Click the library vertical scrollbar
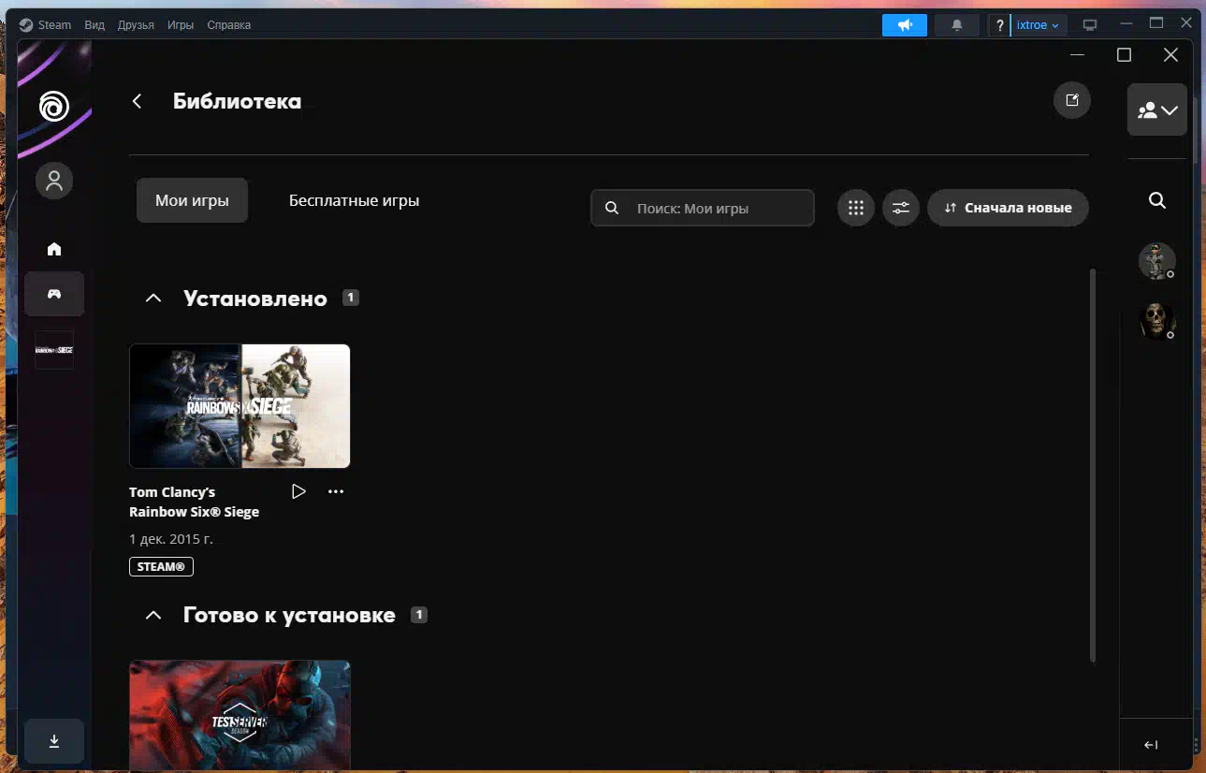 pyautogui.click(x=1092, y=465)
